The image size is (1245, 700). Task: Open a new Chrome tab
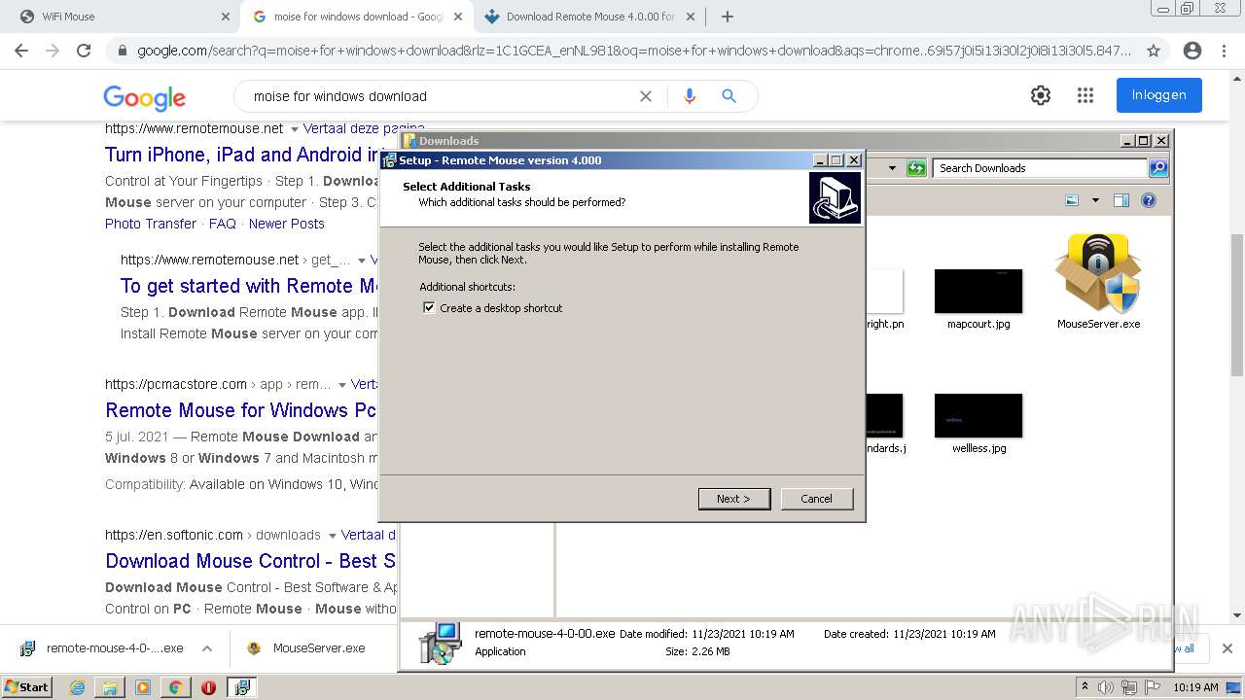(728, 17)
